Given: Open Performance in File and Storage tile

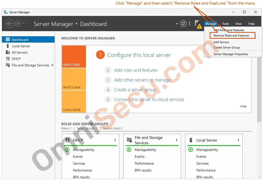Looking at the screenshot, I should (x=144, y=163).
